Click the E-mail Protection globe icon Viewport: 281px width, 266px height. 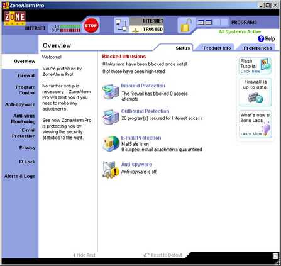click(111, 143)
